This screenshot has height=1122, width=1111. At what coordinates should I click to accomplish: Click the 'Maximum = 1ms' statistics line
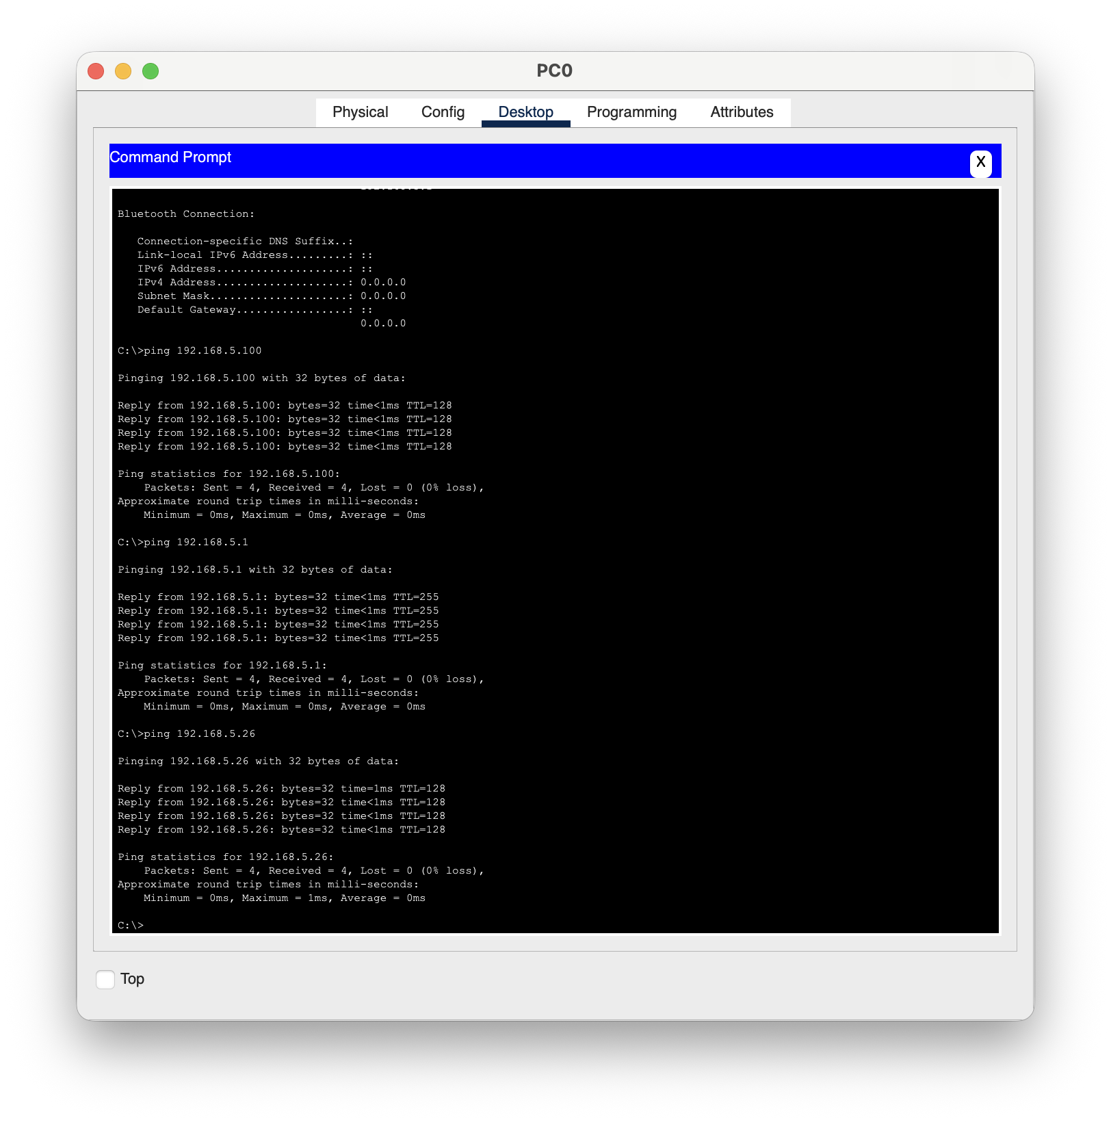(x=285, y=898)
